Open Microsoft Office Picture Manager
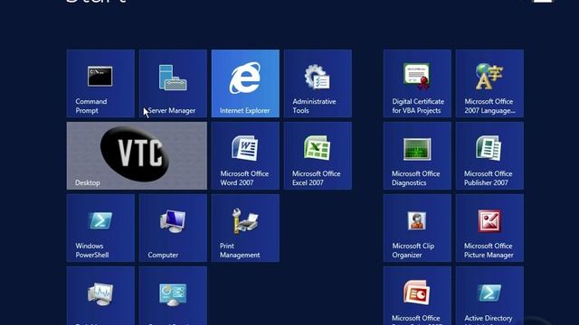The height and width of the screenshot is (325, 579). coord(489,227)
